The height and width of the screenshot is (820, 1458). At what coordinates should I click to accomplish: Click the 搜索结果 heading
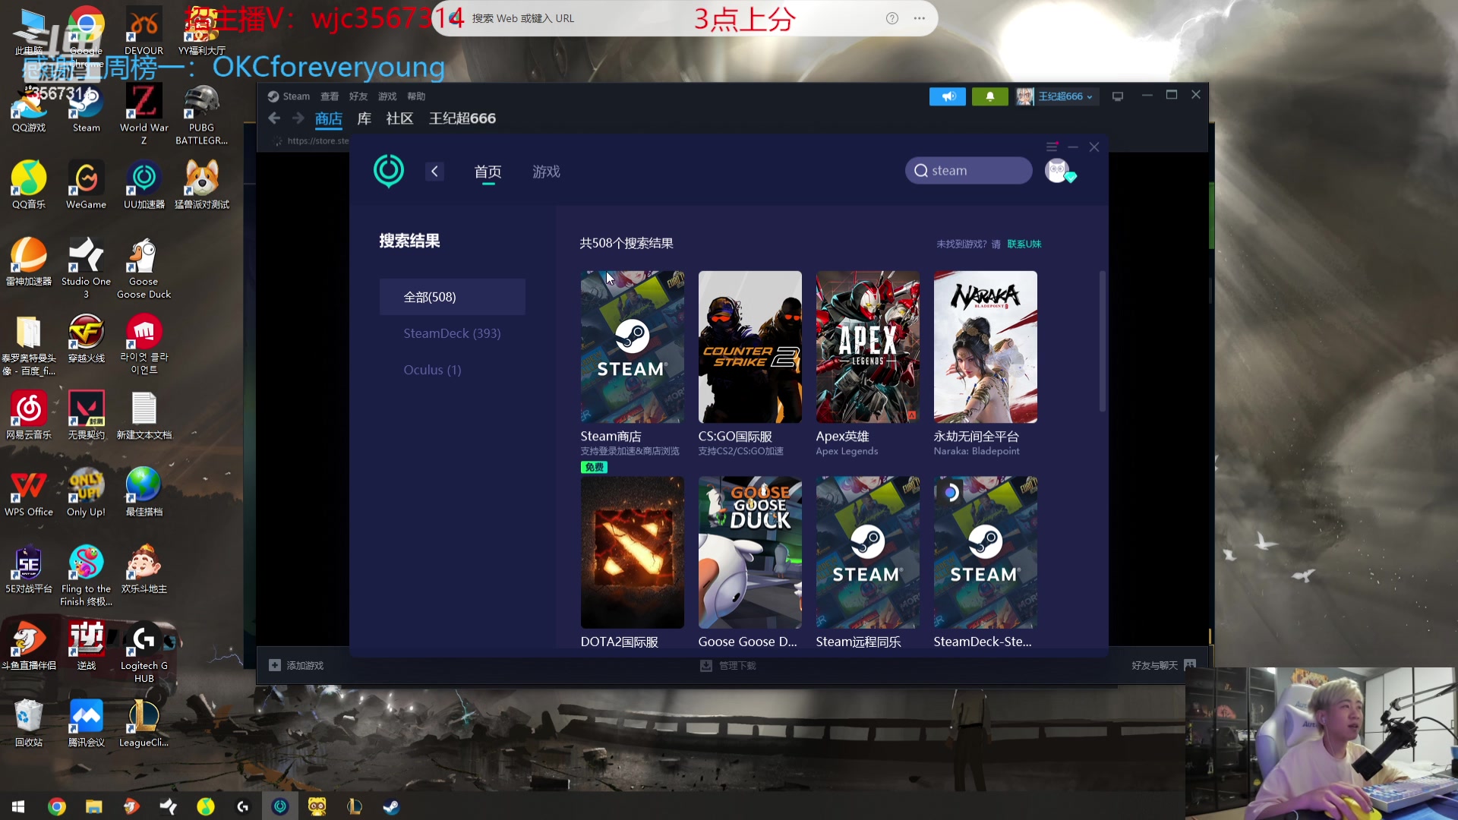click(x=409, y=241)
